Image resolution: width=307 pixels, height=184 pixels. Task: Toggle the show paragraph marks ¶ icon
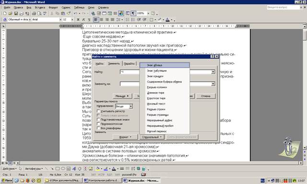pyautogui.click(x=133, y=13)
